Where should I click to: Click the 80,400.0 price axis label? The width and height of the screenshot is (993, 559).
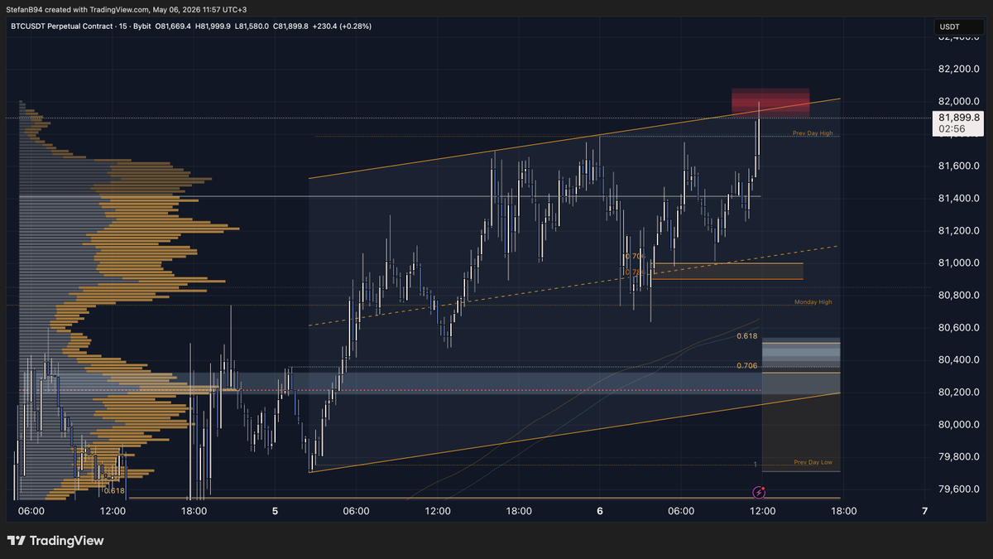point(959,359)
